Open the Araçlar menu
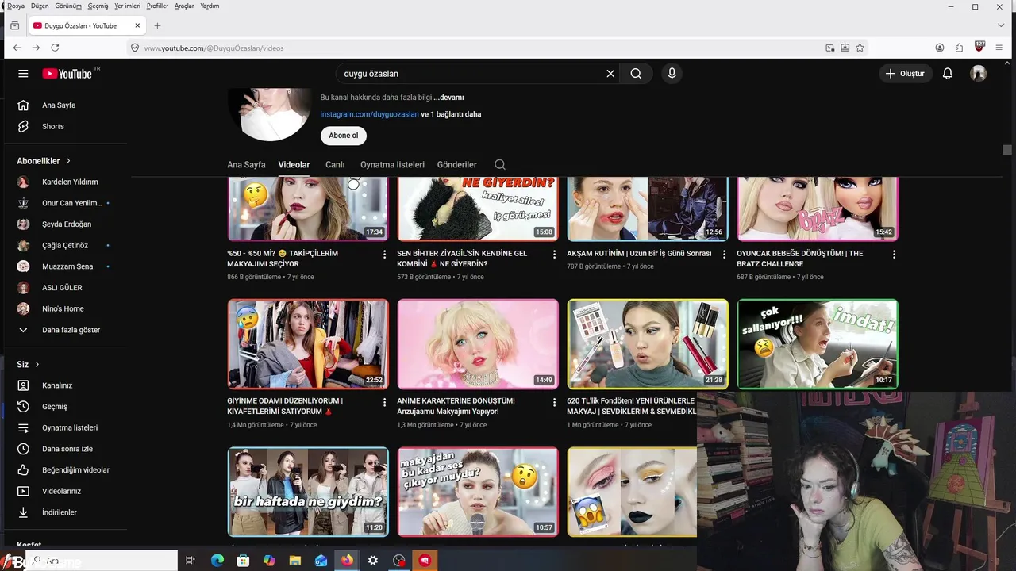Screen dimensions: 1016x571 click(x=184, y=6)
